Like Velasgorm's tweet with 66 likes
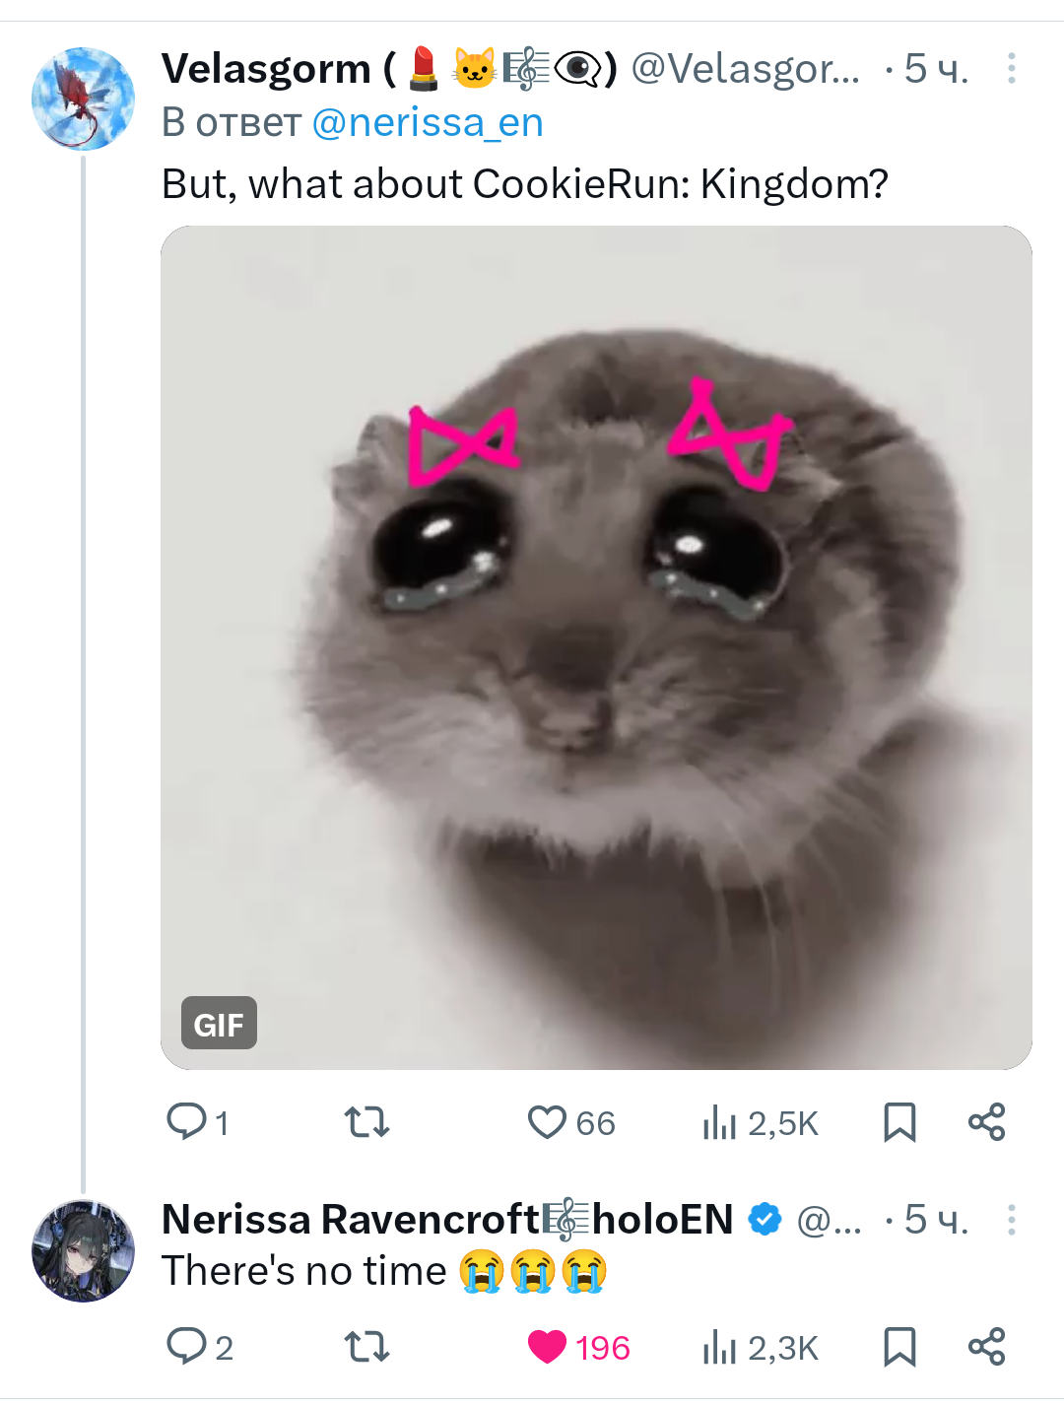Viewport: 1064px width, 1405px height. pyautogui.click(x=548, y=1121)
